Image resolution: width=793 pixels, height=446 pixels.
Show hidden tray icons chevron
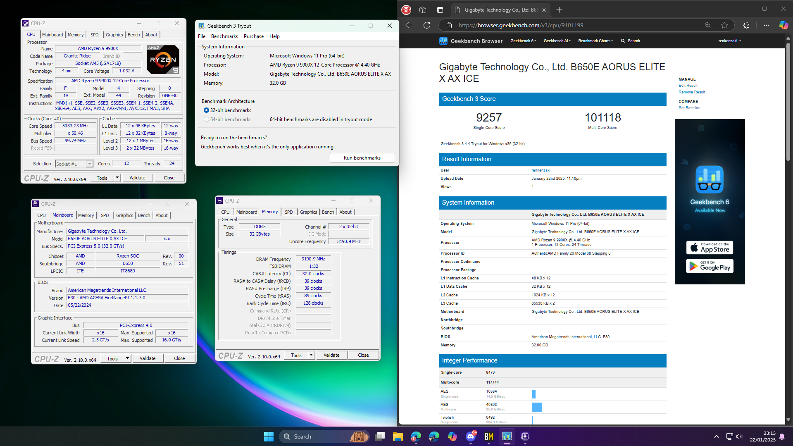click(717, 436)
